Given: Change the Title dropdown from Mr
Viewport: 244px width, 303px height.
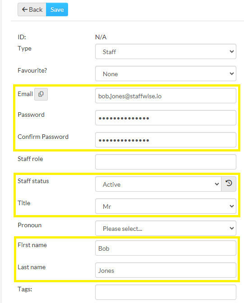Looking at the screenshot, I should pyautogui.click(x=166, y=206).
